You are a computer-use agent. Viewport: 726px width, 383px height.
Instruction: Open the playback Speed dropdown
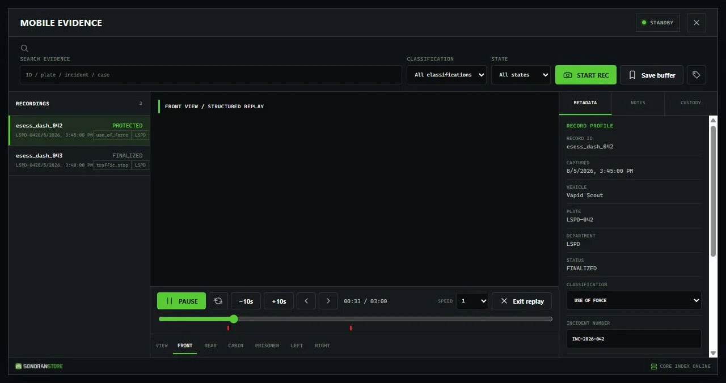click(x=472, y=301)
